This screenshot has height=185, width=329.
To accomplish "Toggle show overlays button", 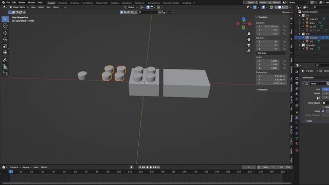I will click(263, 7).
